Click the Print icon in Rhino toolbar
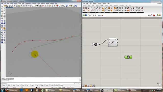The height and width of the screenshot is (92, 163). pos(10,6)
